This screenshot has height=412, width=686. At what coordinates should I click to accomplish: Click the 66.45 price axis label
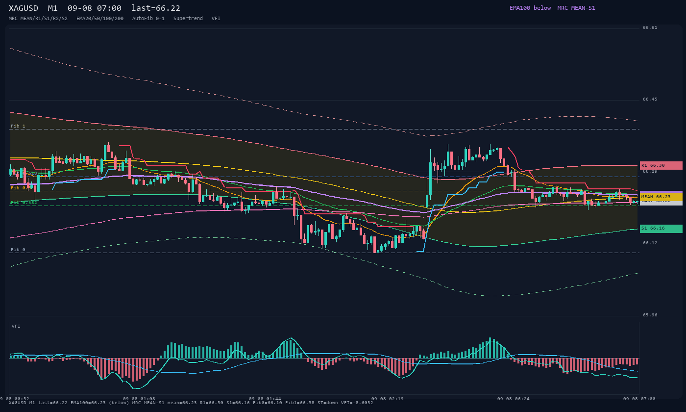(x=650, y=99)
